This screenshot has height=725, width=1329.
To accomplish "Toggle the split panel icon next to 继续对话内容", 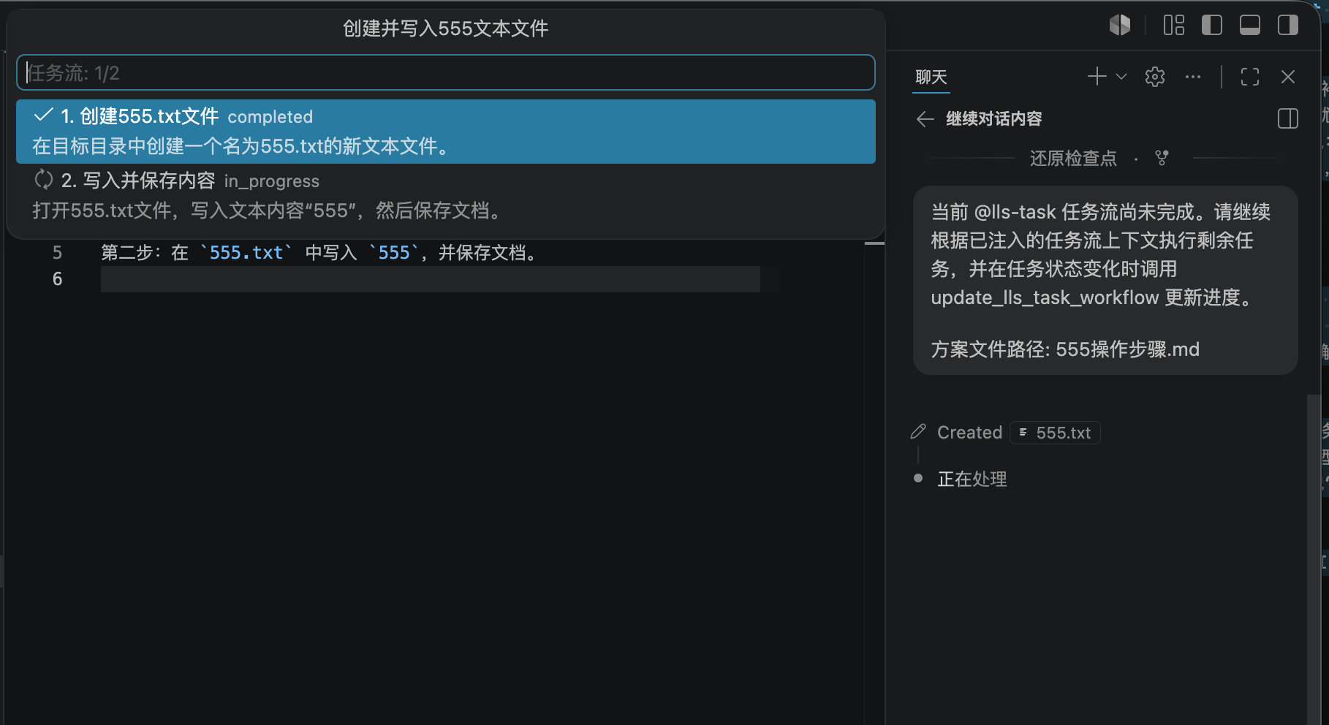I will point(1288,118).
